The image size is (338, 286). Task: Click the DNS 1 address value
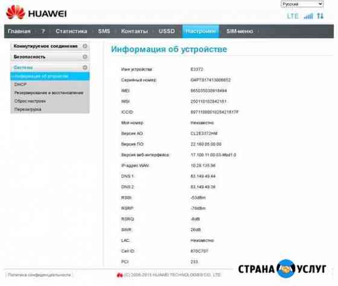pos(203,176)
